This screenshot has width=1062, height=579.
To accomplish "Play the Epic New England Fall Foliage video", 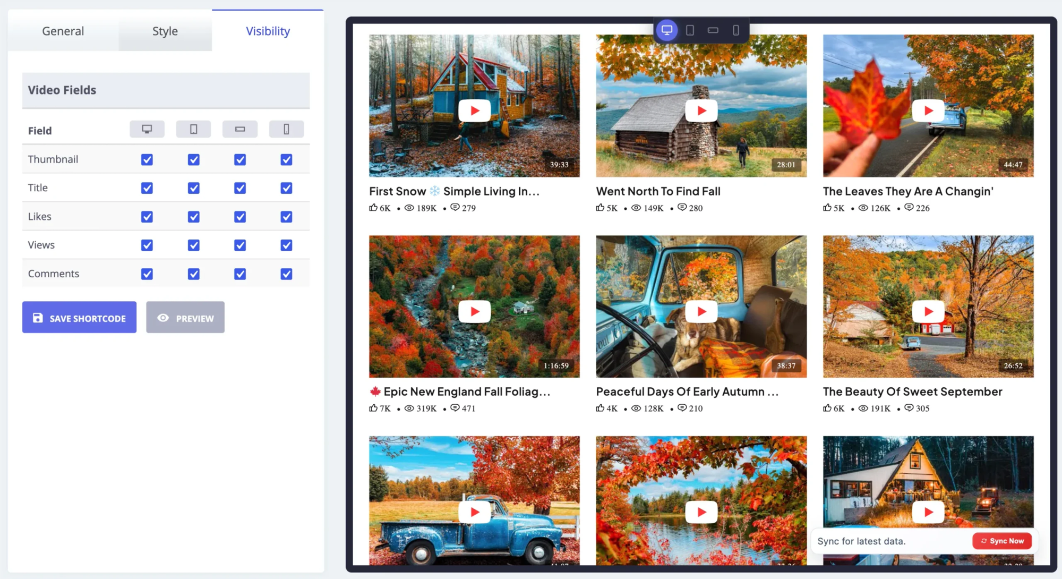I will 474,311.
